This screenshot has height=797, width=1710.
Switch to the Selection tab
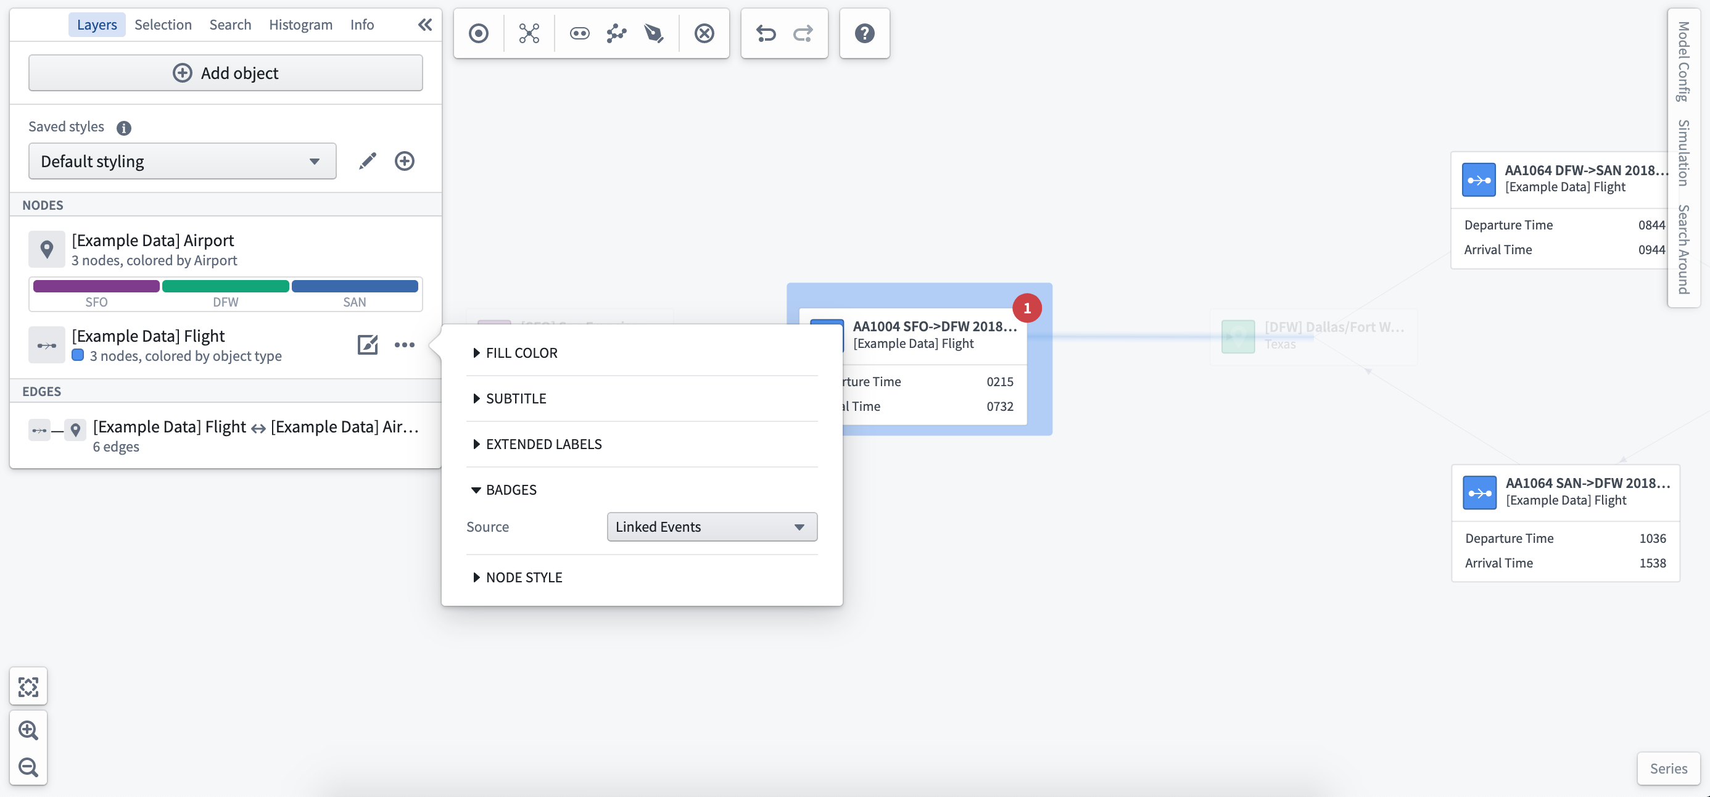(163, 25)
